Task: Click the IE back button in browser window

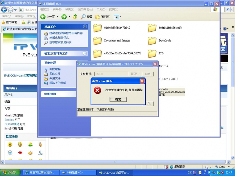Action: (4, 10)
